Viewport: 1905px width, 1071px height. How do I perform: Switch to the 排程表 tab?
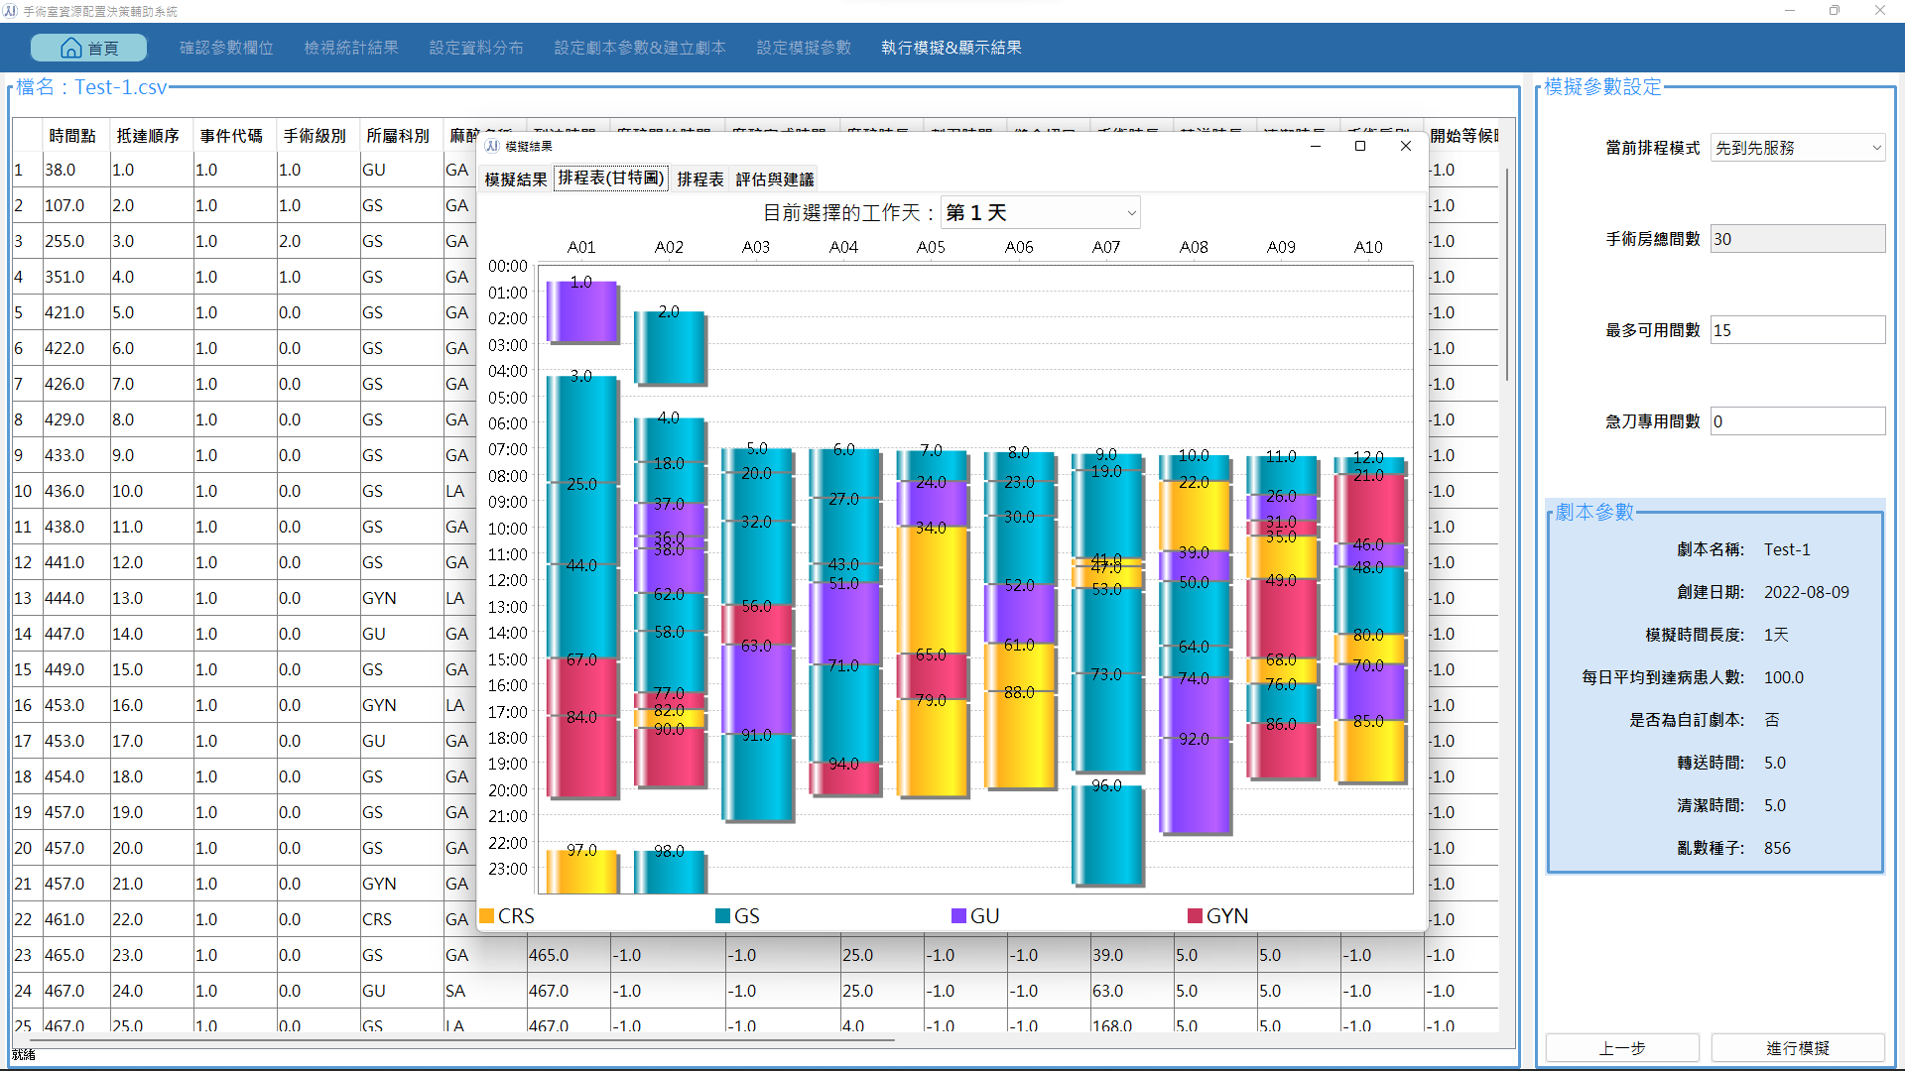pos(700,179)
